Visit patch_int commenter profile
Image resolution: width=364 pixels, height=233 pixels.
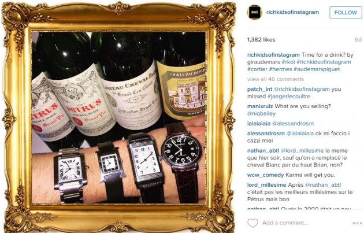tap(260, 89)
